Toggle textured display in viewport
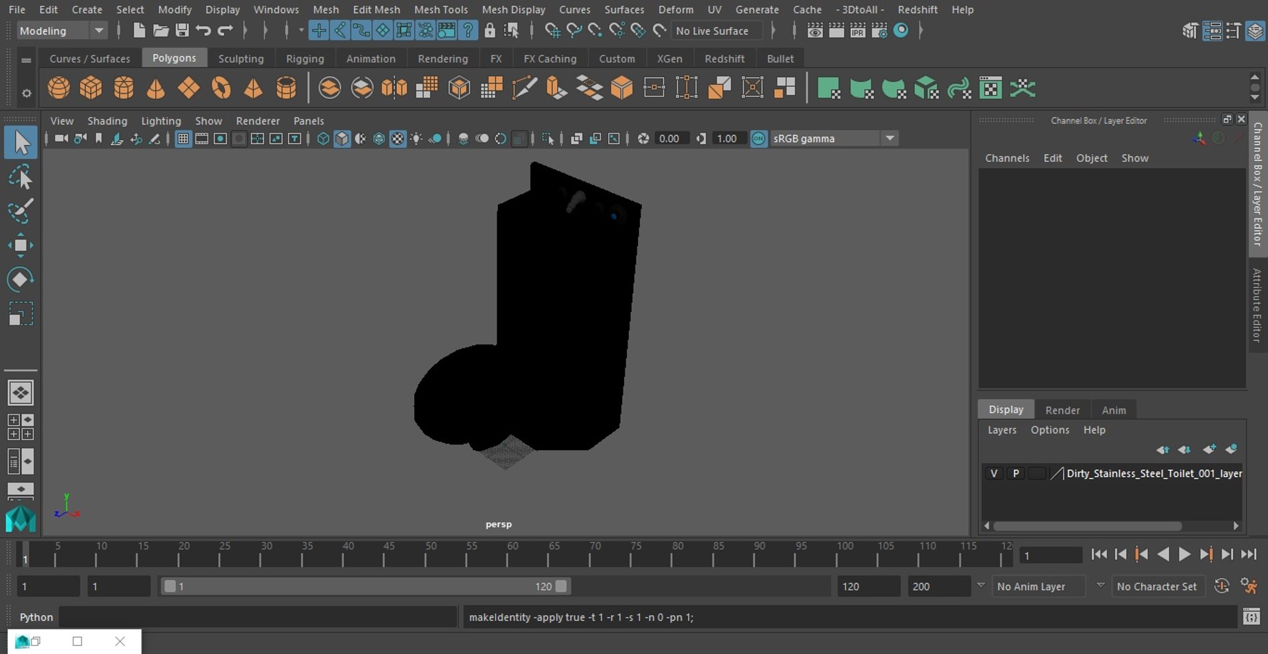This screenshot has width=1268, height=654. (x=398, y=139)
